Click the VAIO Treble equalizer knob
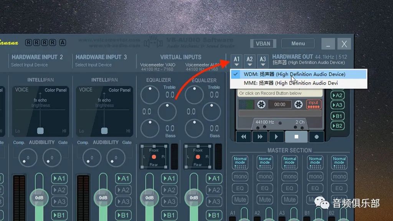The width and height of the screenshot is (393, 221). click(x=150, y=95)
